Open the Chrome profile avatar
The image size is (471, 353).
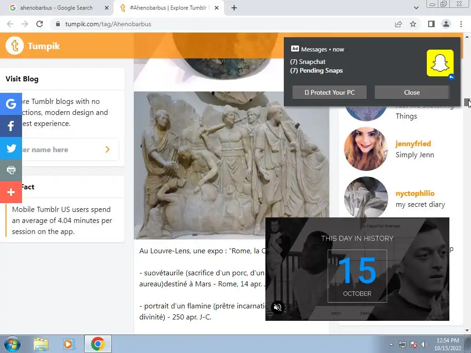point(446,24)
